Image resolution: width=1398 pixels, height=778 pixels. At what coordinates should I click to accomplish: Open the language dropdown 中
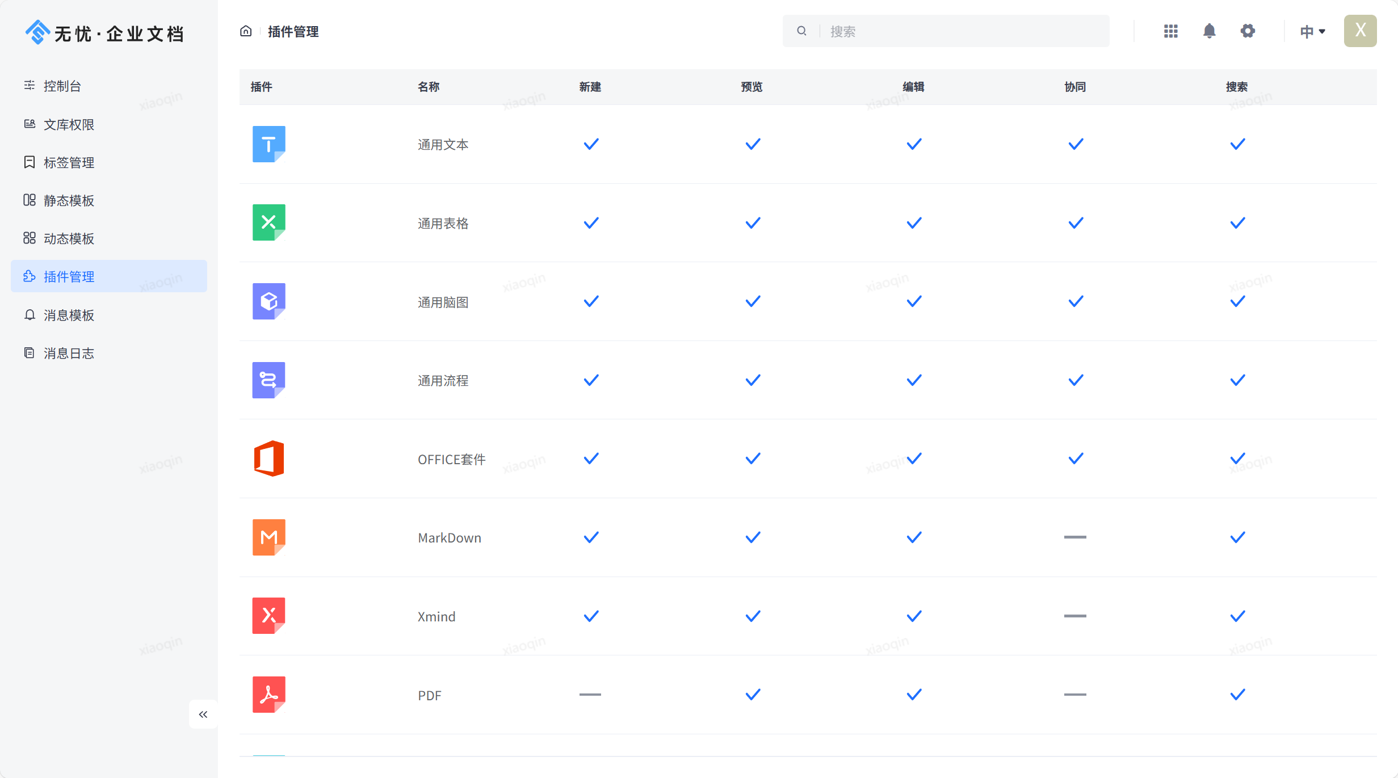coord(1313,32)
